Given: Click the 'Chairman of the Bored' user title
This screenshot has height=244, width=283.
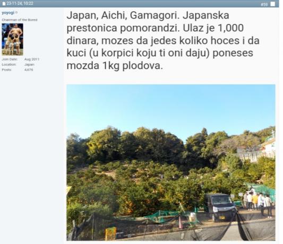Looking at the screenshot, I should [x=20, y=20].
